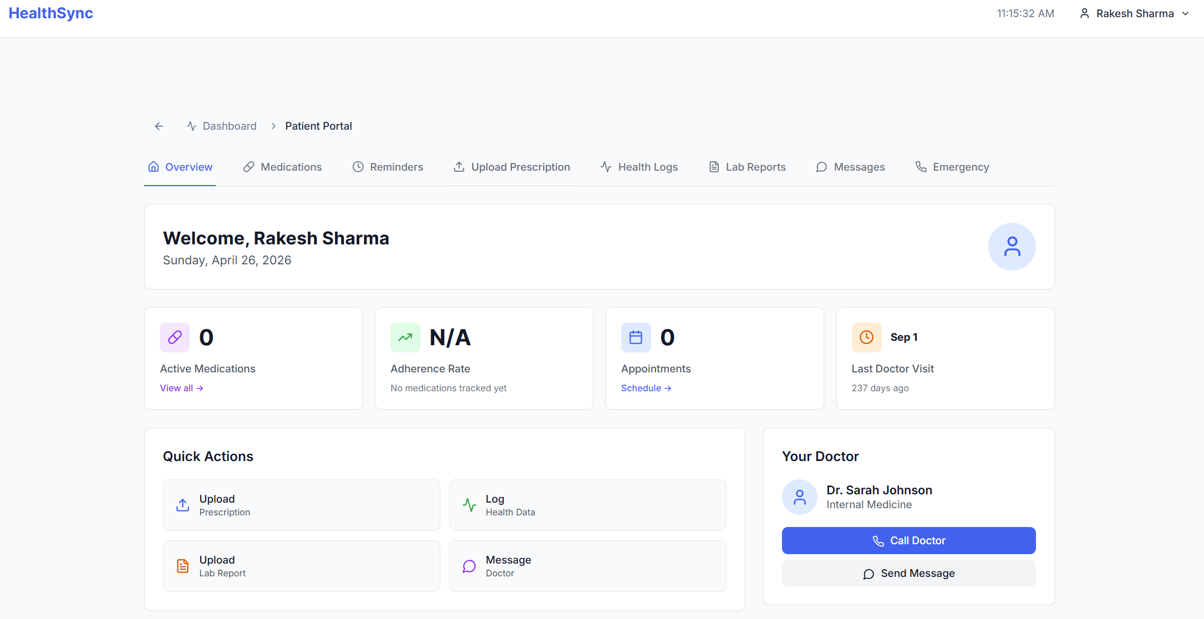The image size is (1204, 619).
Task: Click the Send Message button
Action: (909, 574)
